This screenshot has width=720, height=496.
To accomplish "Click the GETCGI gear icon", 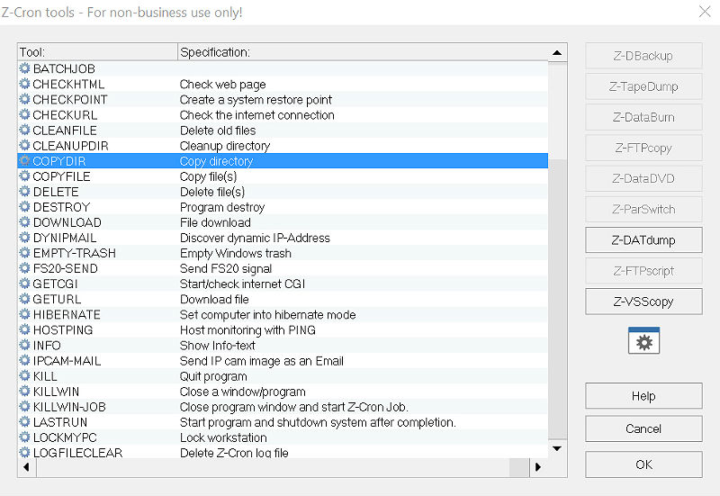I will (x=25, y=284).
